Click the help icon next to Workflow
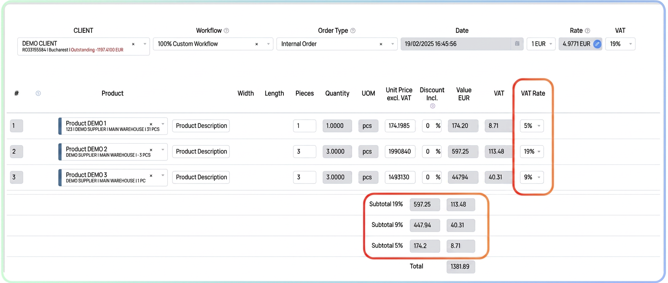 point(226,31)
